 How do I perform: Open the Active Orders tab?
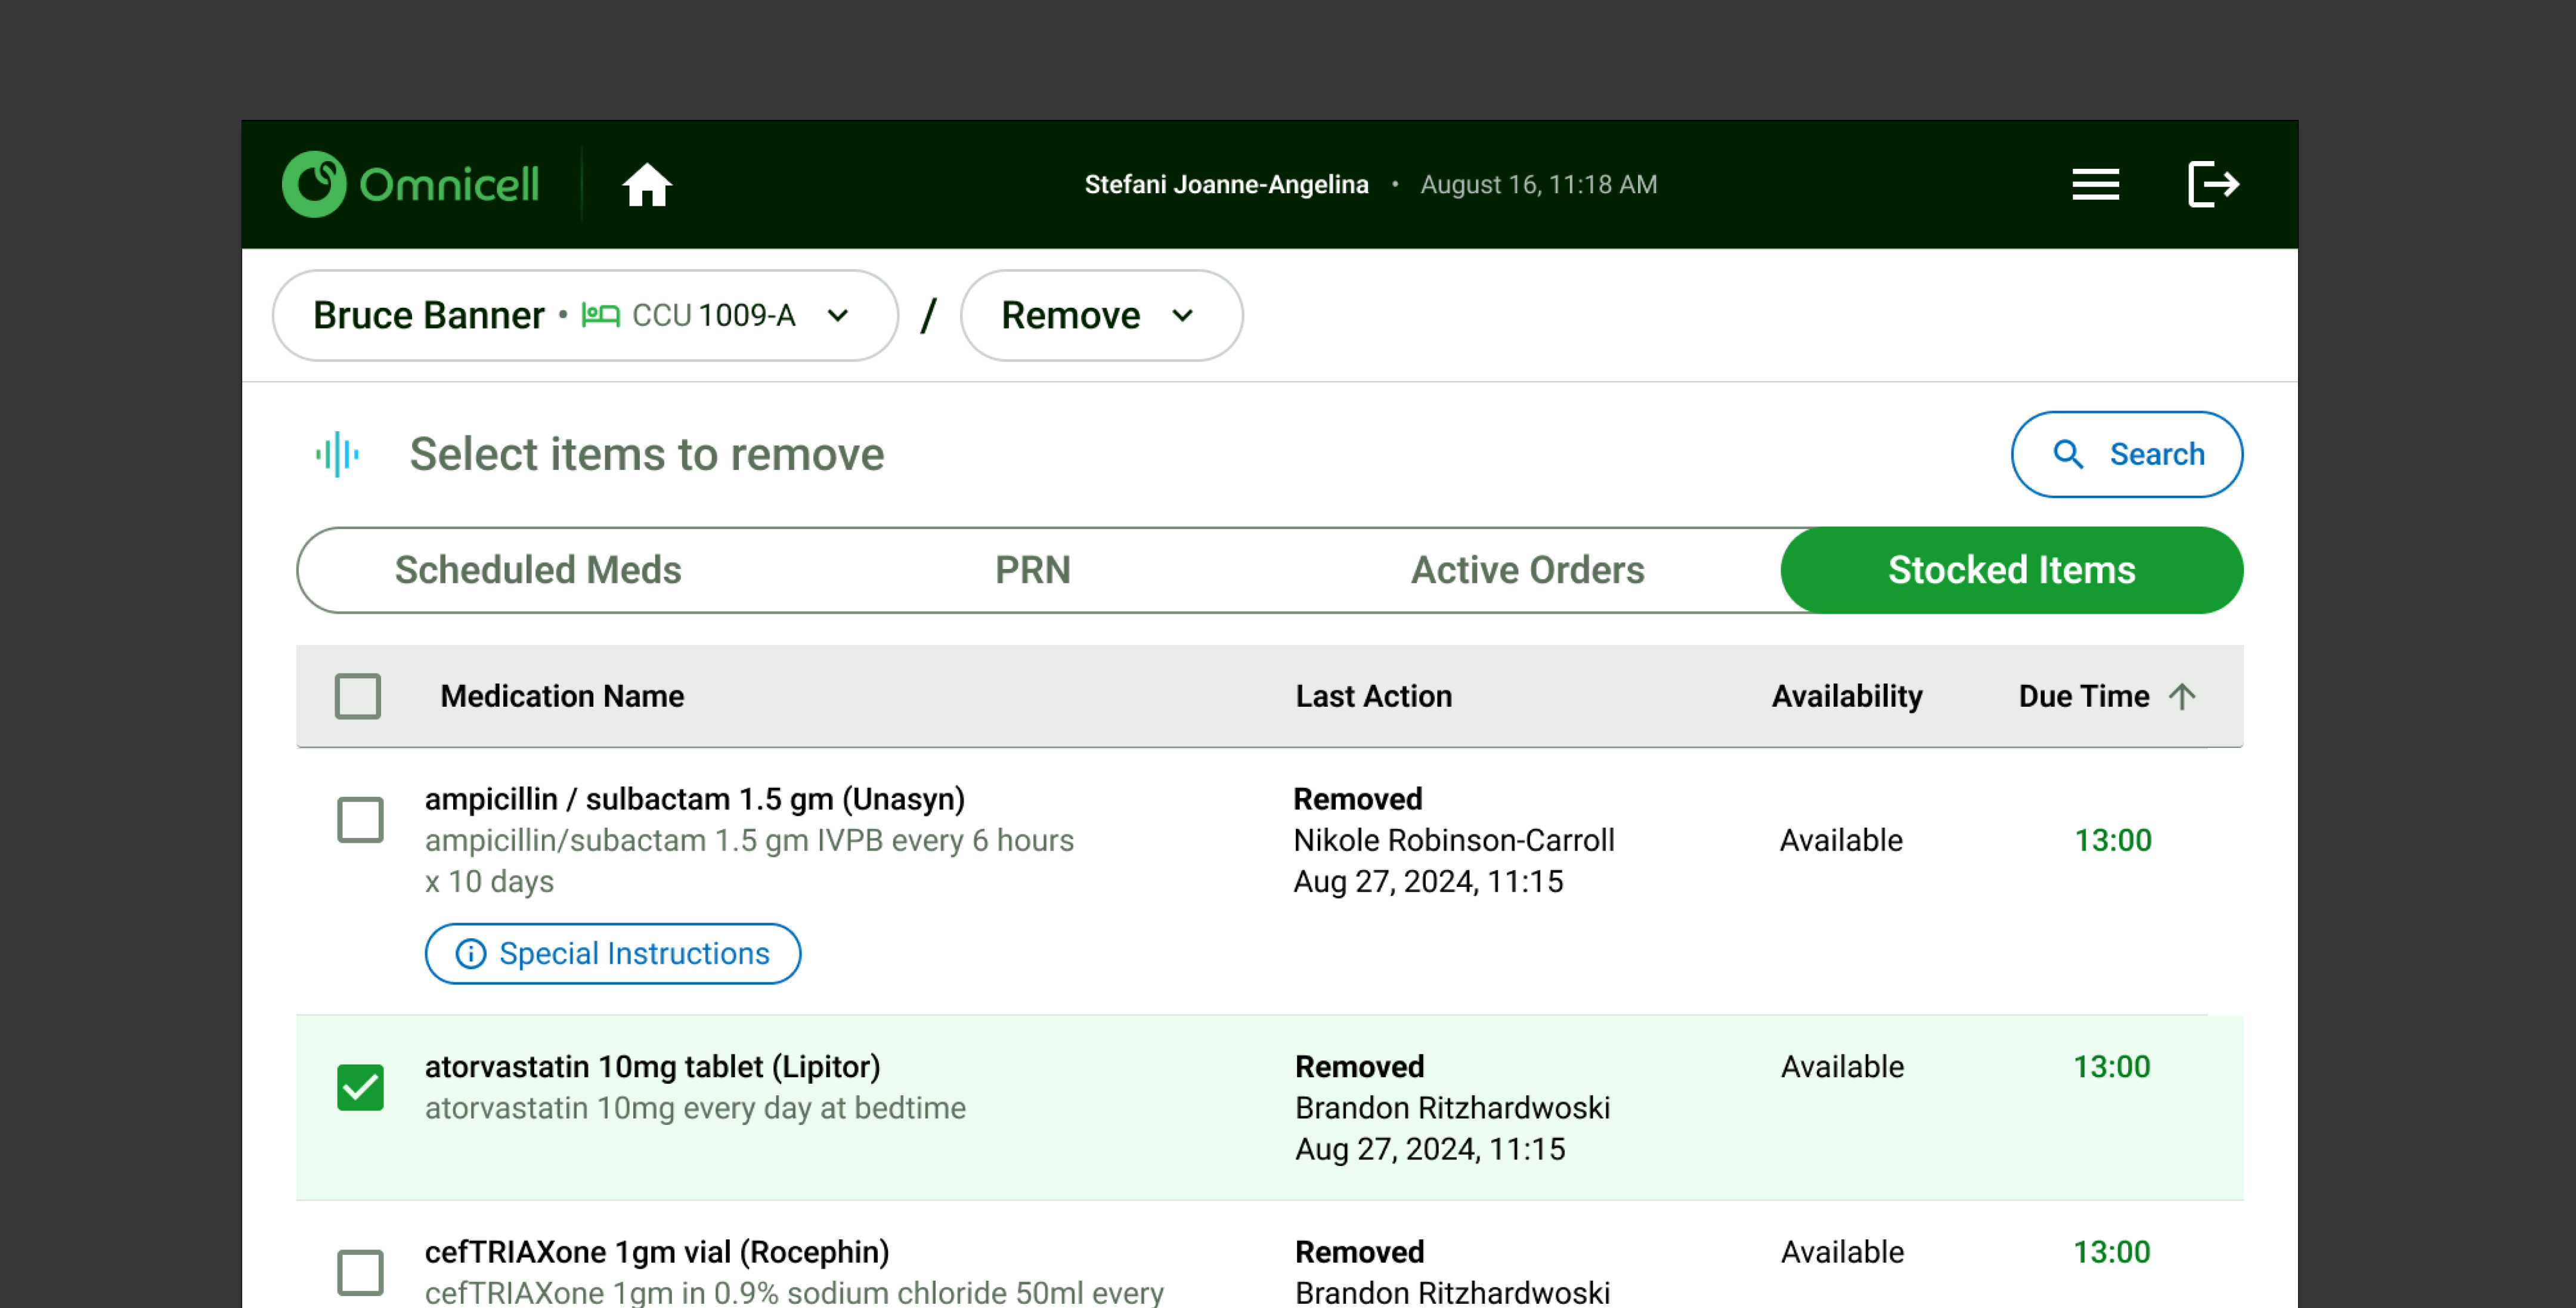[1527, 570]
